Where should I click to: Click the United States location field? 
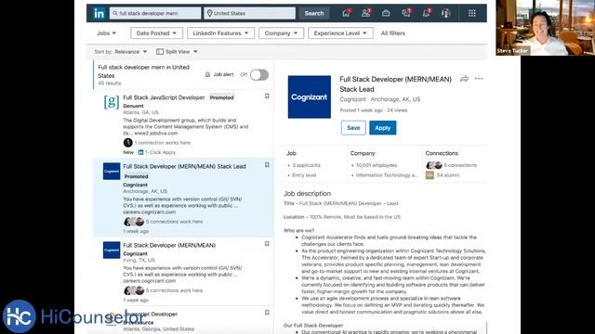(250, 13)
